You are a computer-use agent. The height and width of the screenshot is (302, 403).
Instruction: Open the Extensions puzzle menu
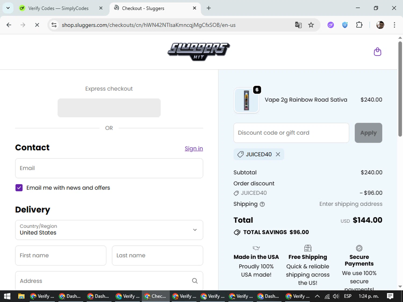(359, 25)
